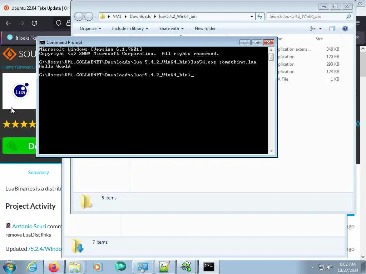The image size is (366, 274).
Task: Click the Home breadcrumb link on SourceForge
Action: click(8, 67)
